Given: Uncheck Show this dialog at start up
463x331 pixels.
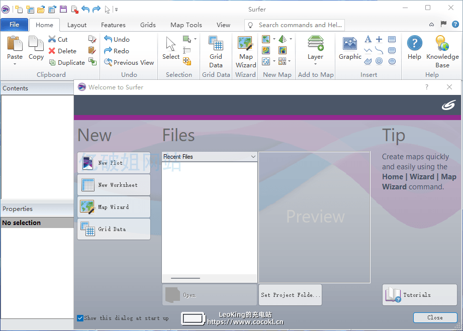Looking at the screenshot, I should (80, 318).
